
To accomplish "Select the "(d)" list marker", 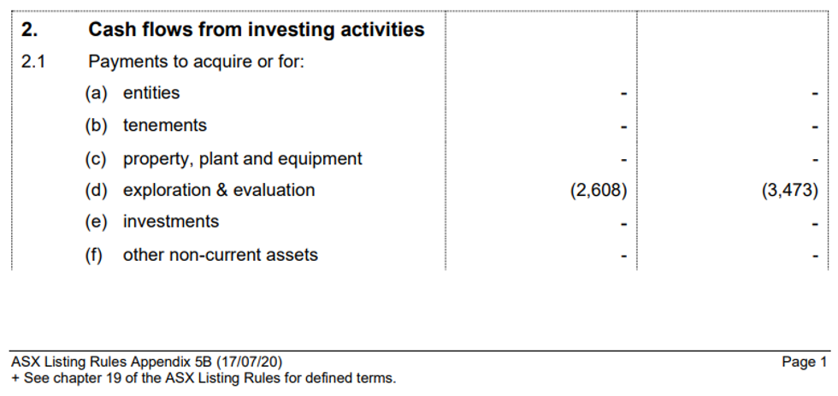I will point(96,190).
